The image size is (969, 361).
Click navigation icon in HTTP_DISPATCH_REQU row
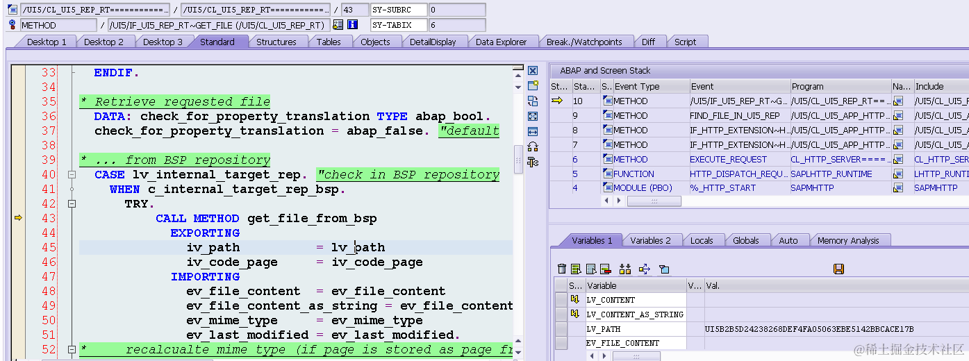click(897, 174)
